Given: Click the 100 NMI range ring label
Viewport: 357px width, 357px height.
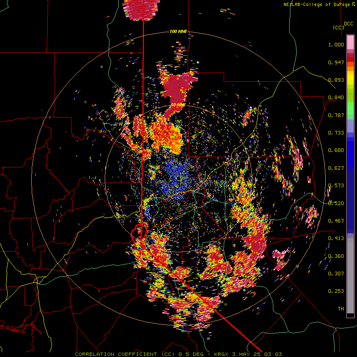Looking at the screenshot, I should coord(178,31).
